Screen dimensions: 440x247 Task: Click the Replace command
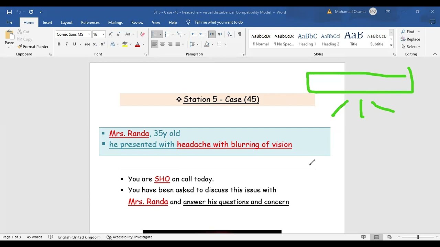[x=410, y=39]
